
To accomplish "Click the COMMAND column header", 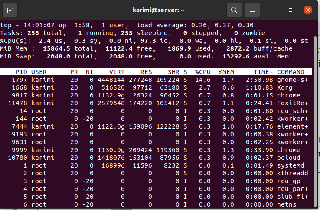I will [291, 72].
